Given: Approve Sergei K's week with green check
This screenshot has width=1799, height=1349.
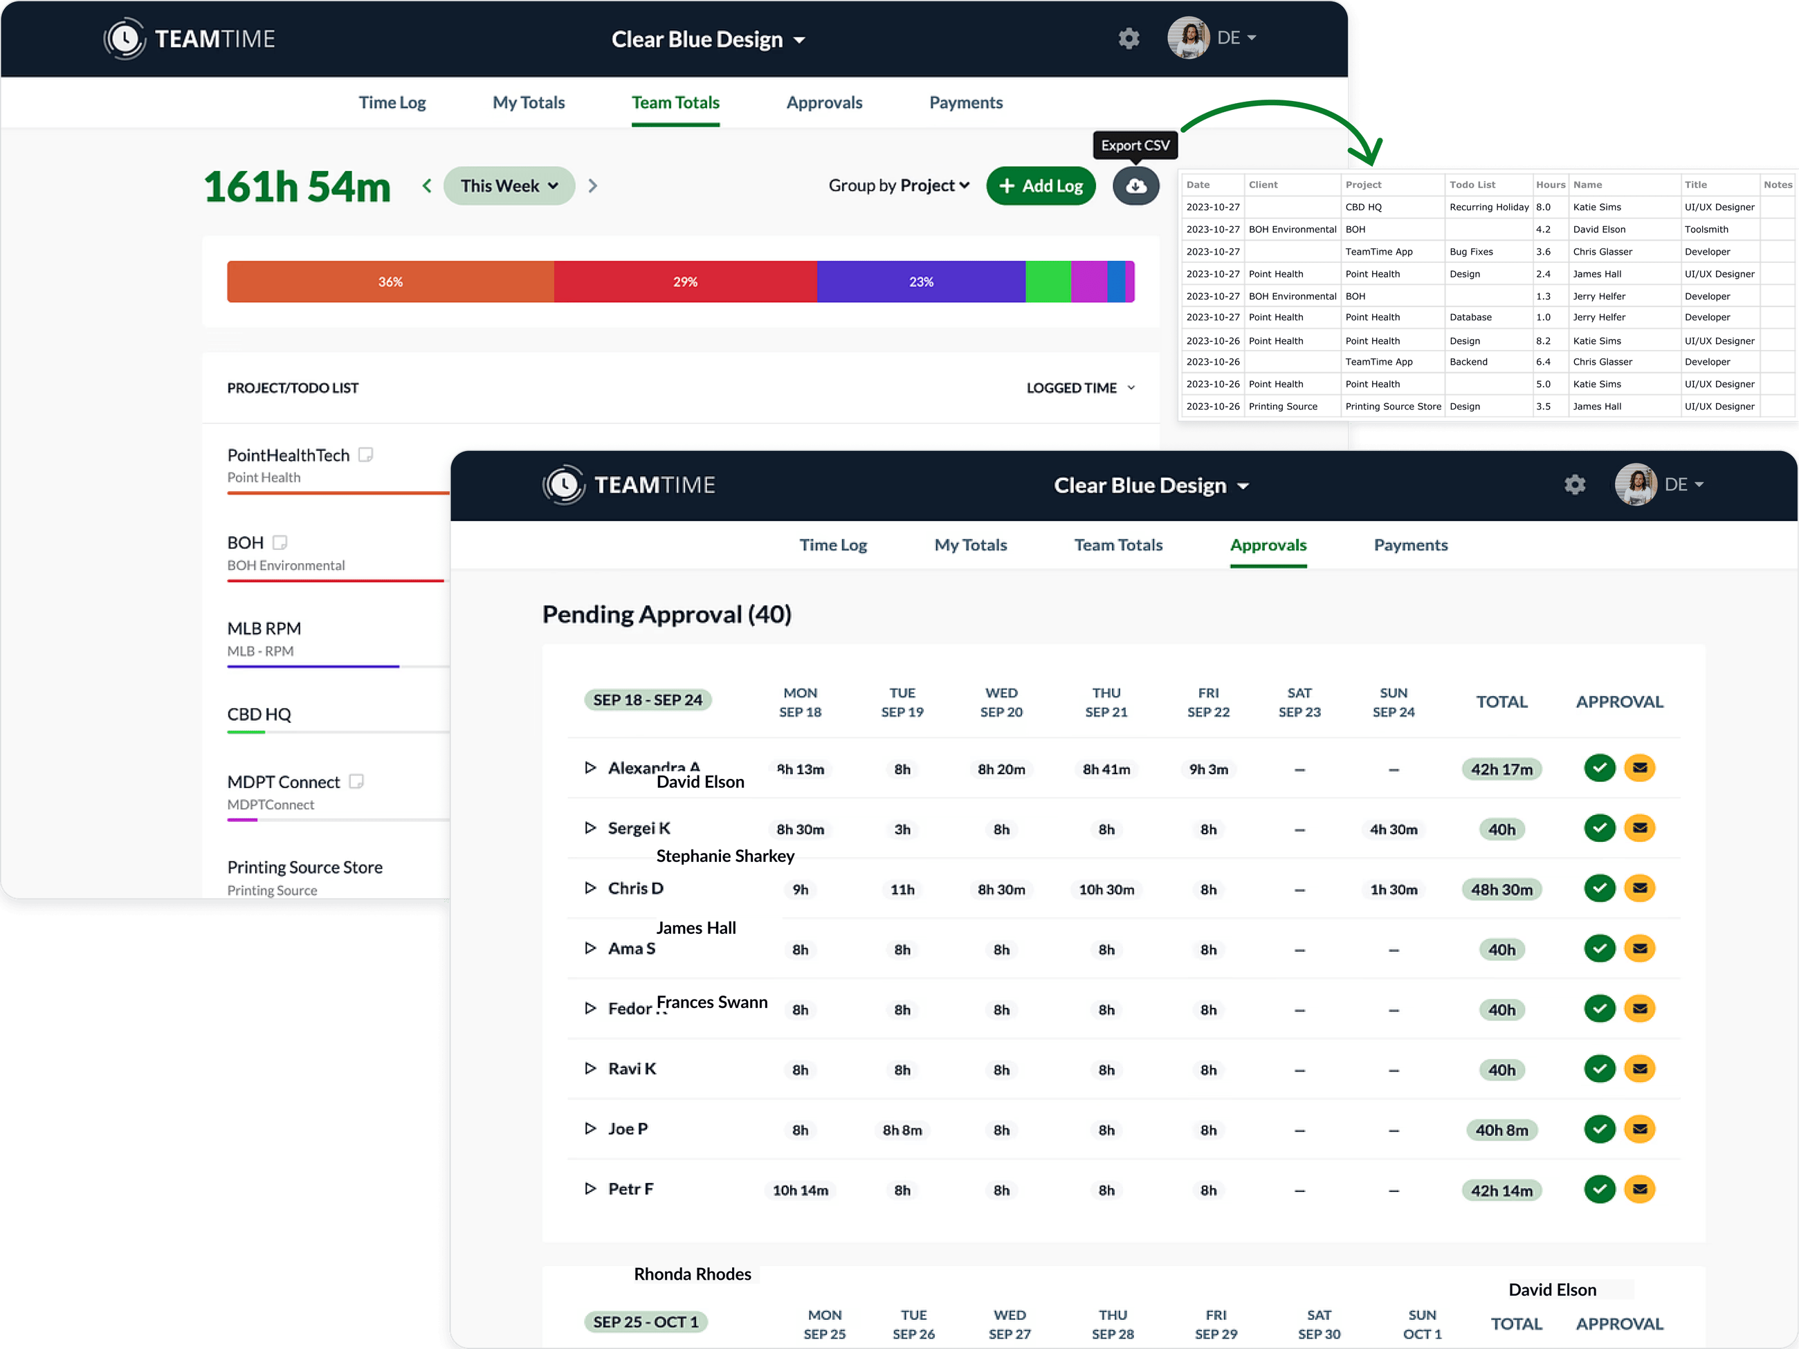Looking at the screenshot, I should coord(1599,828).
